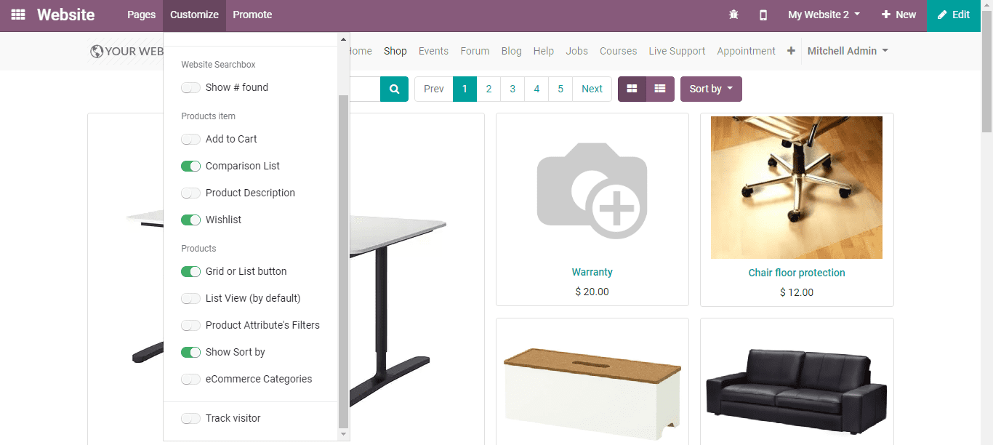Open the apps grid menu icon
This screenshot has width=993, height=445.
18,15
